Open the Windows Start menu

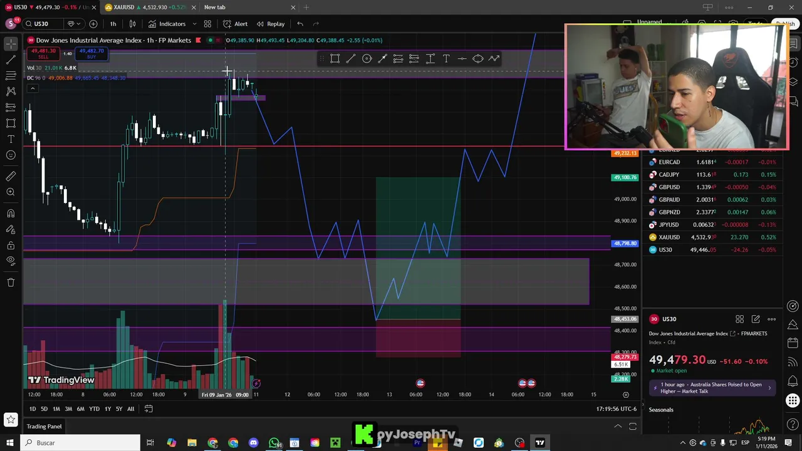coord(10,443)
